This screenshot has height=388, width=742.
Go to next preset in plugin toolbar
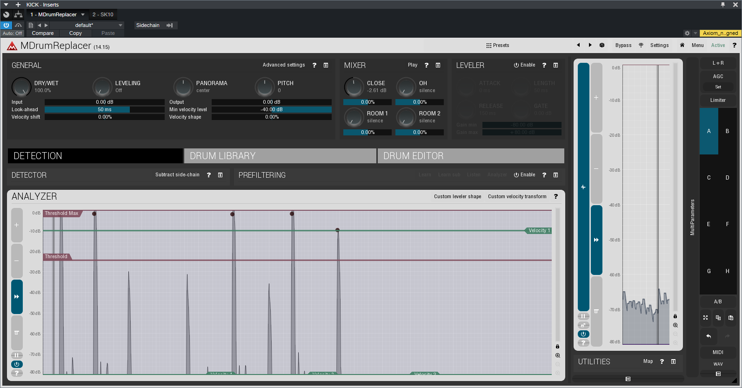(x=590, y=45)
